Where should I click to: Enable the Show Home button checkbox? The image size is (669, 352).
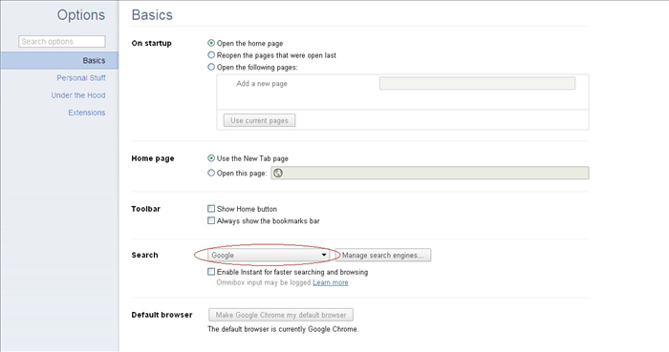tap(211, 209)
